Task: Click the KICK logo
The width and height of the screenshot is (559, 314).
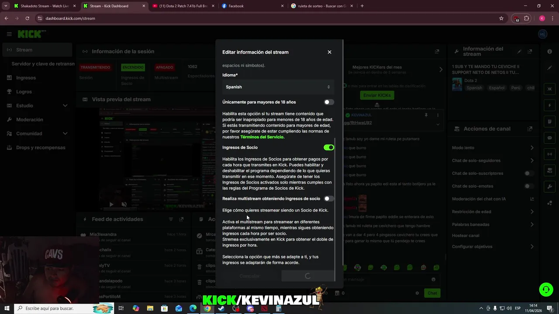Action: 30,34
